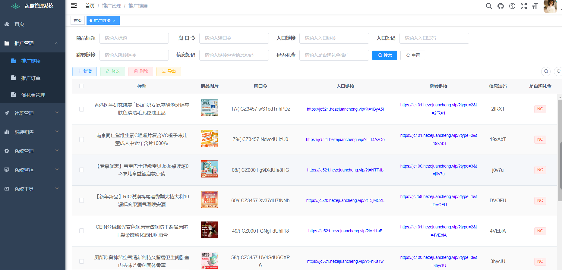This screenshot has width=562, height=270.
Task: Expand the 系统管理 menu chevron
Action: pos(57,151)
